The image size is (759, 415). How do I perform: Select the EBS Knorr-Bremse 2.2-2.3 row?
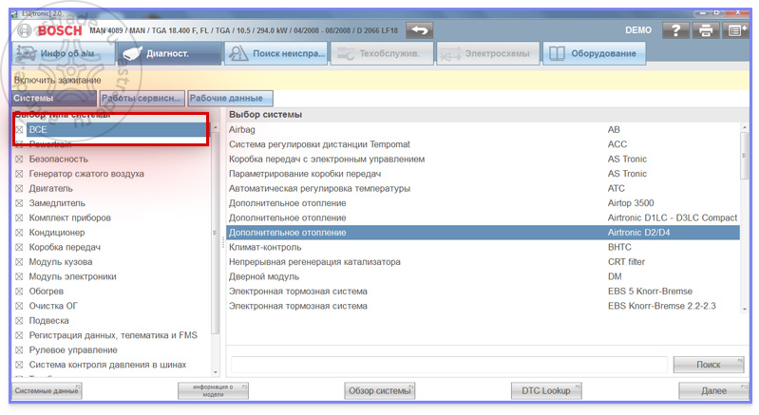coord(483,306)
